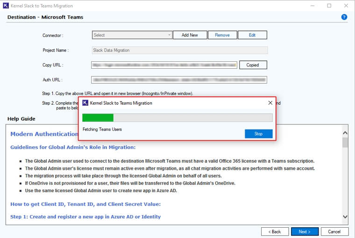This screenshot has width=355, height=238.
Task: Click 'Fetching Teams Users' status text
Action: pyautogui.click(x=102, y=129)
